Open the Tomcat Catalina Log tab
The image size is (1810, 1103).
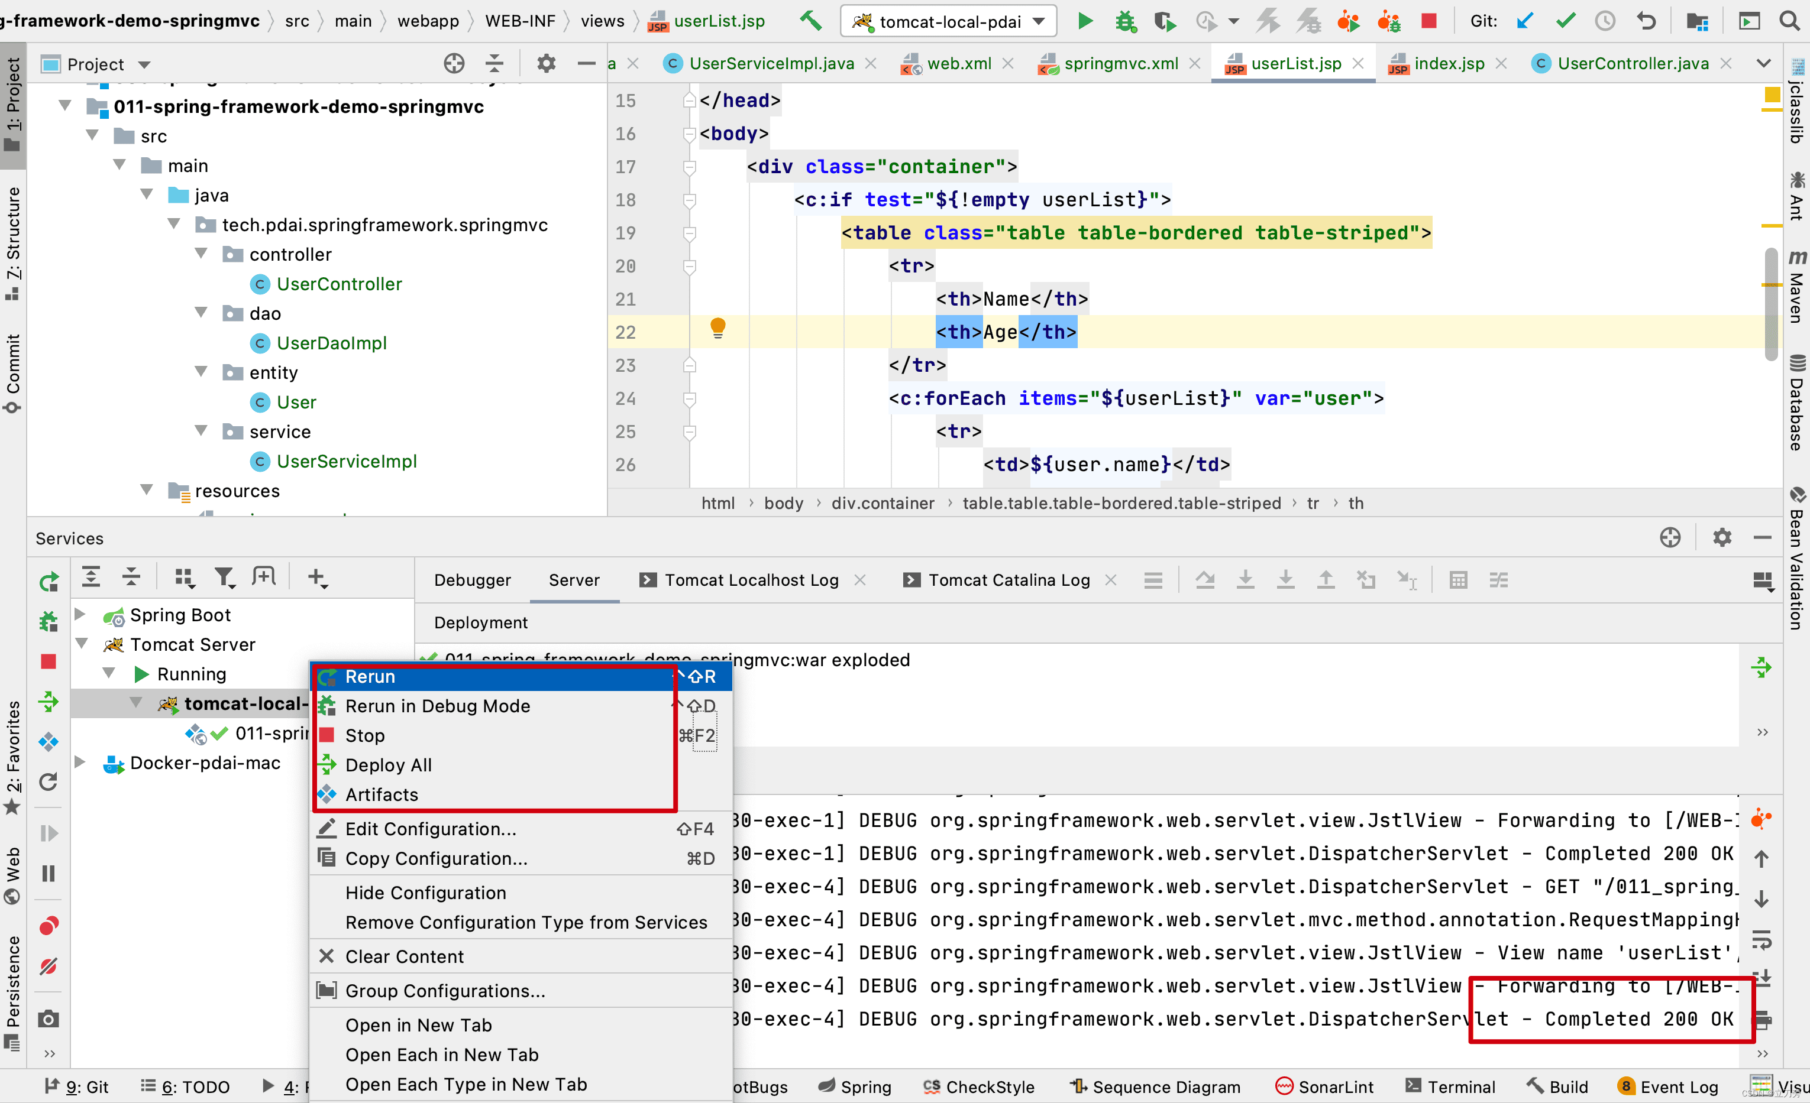[x=1008, y=580]
